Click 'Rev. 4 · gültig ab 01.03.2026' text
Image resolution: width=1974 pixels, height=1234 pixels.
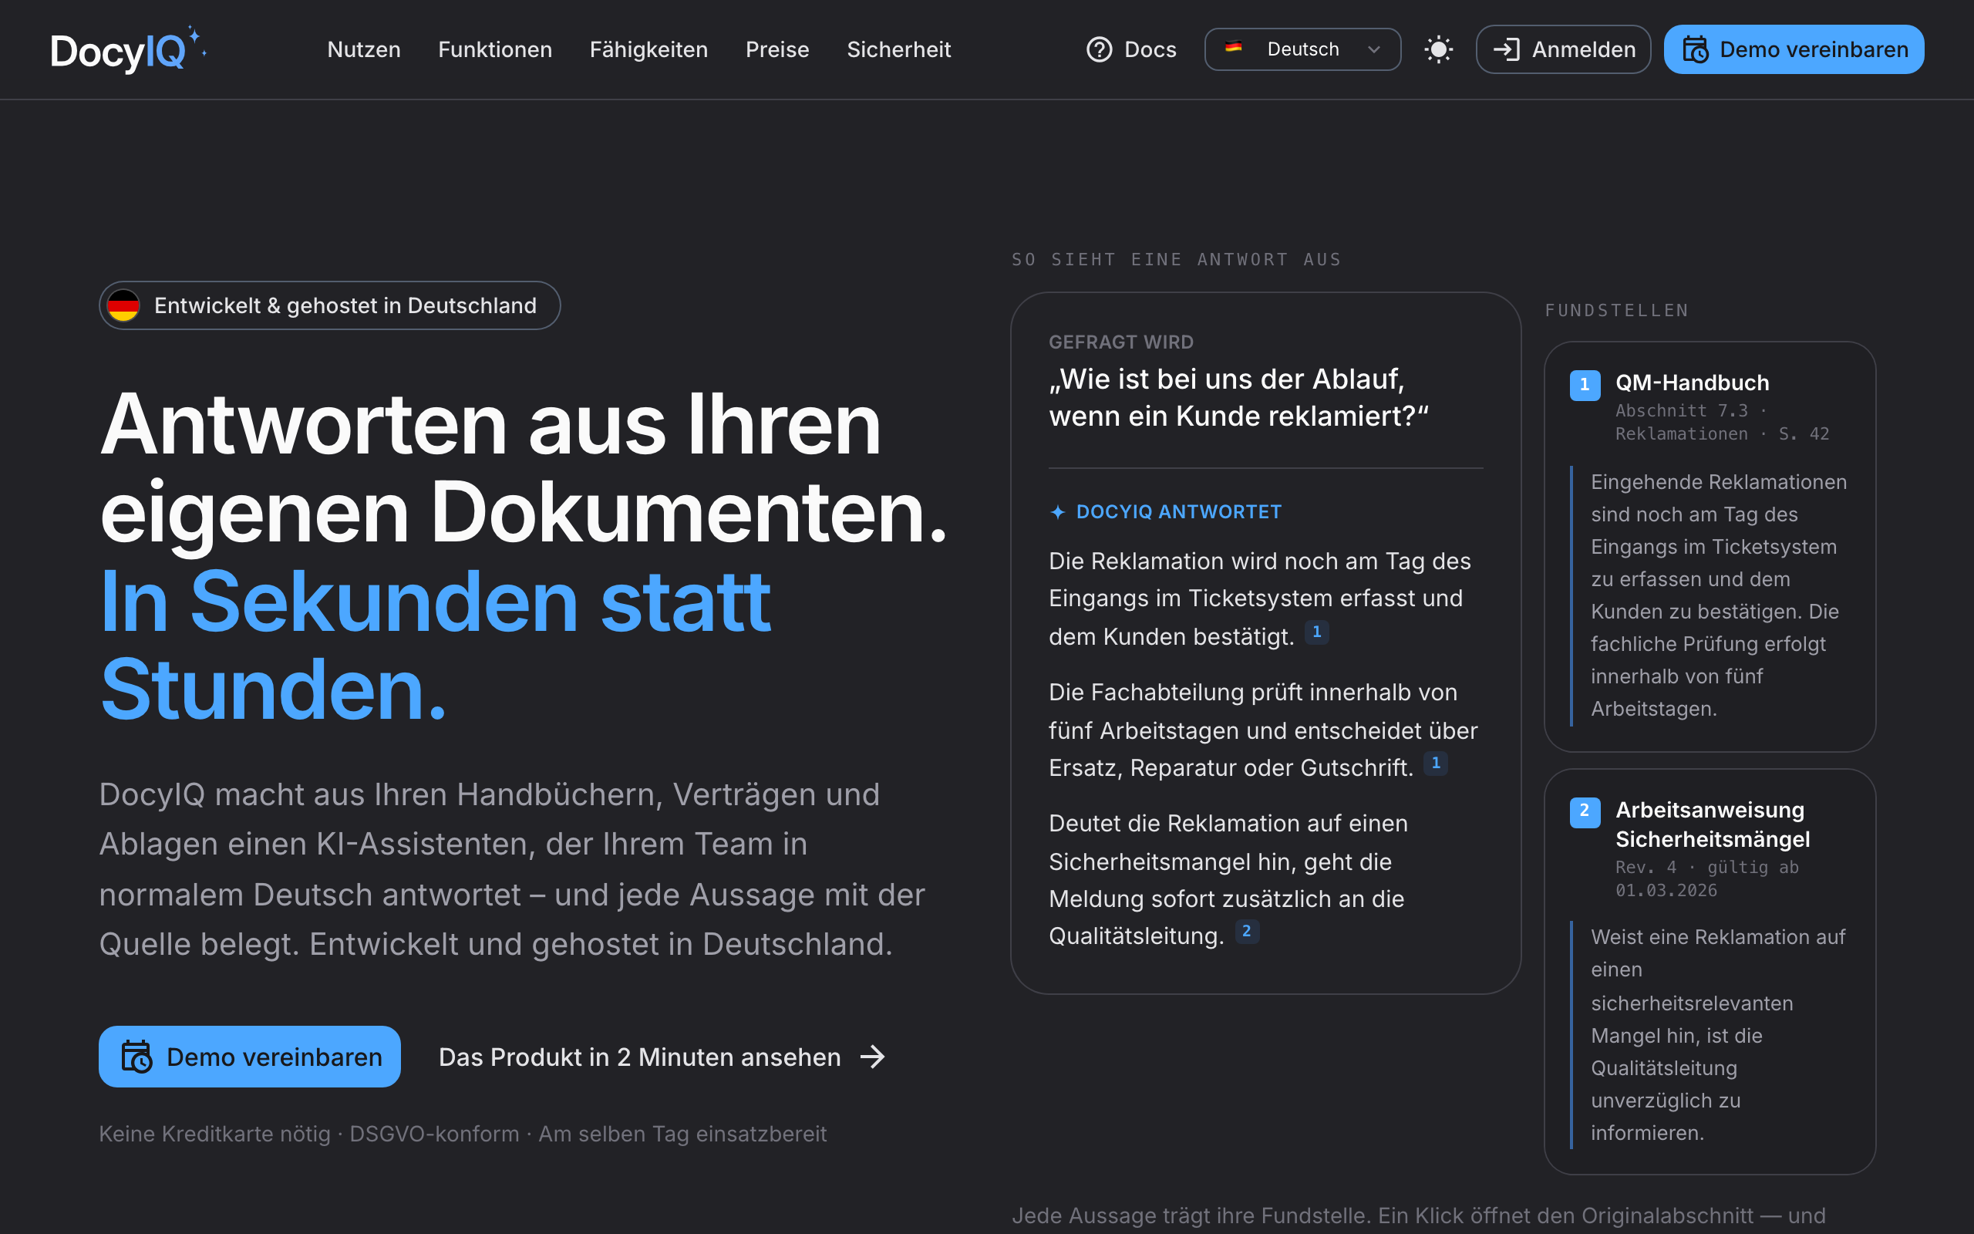coord(1706,878)
